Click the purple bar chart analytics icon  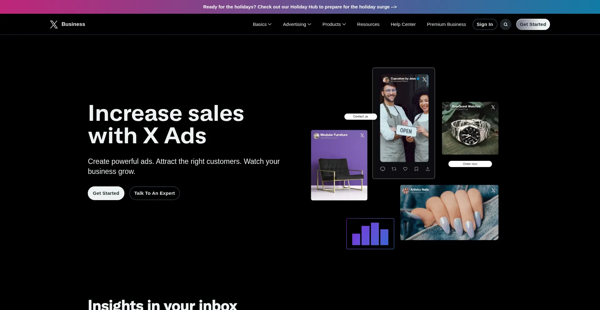tap(370, 234)
